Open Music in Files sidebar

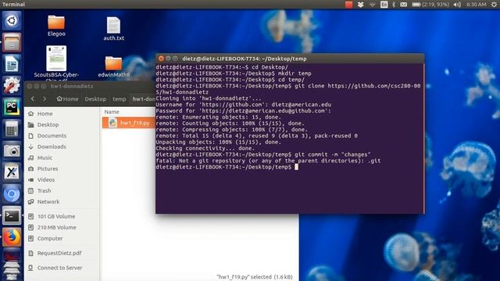coord(62,158)
